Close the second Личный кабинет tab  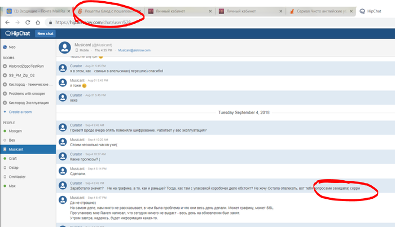pos(280,11)
